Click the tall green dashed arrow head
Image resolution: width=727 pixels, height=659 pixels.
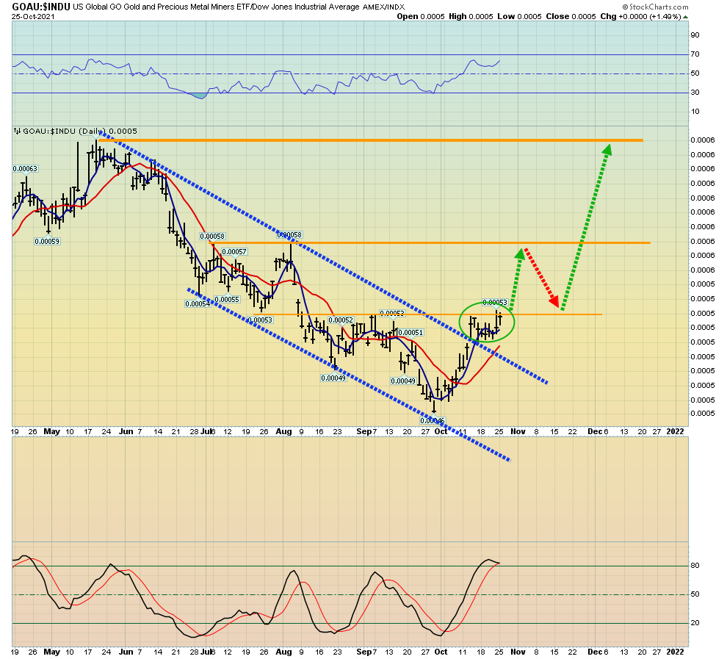608,149
